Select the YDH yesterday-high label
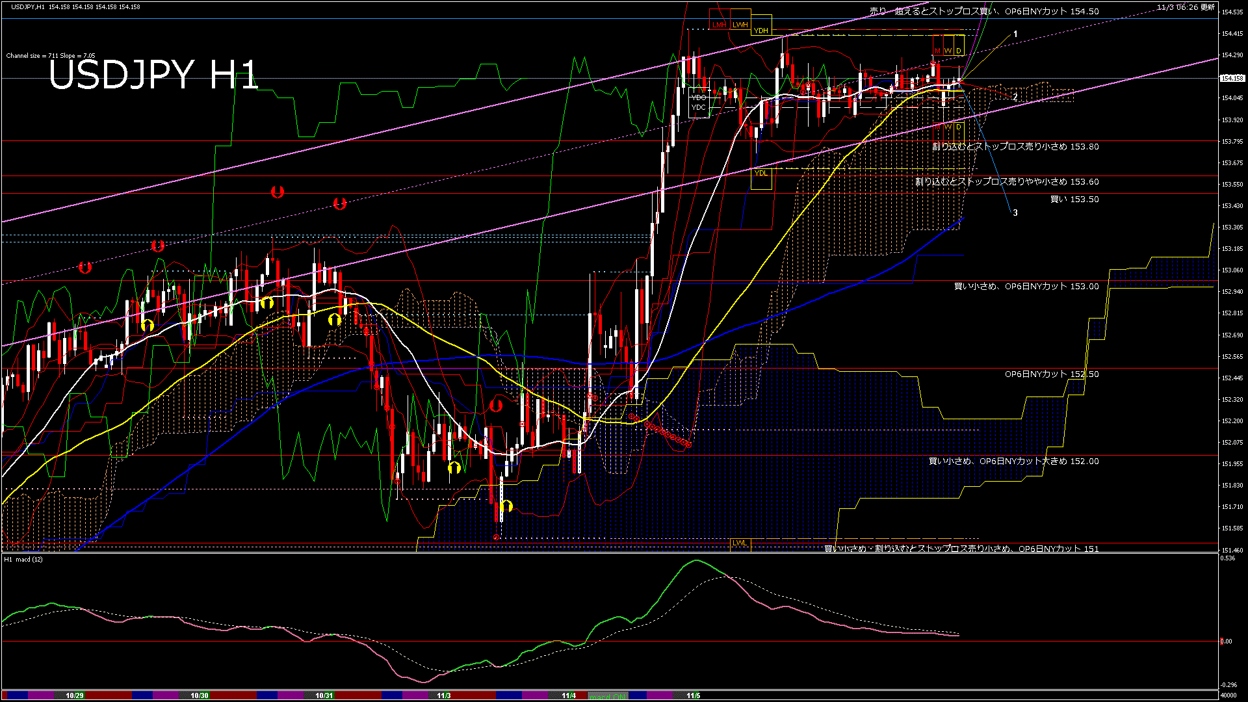 click(760, 31)
